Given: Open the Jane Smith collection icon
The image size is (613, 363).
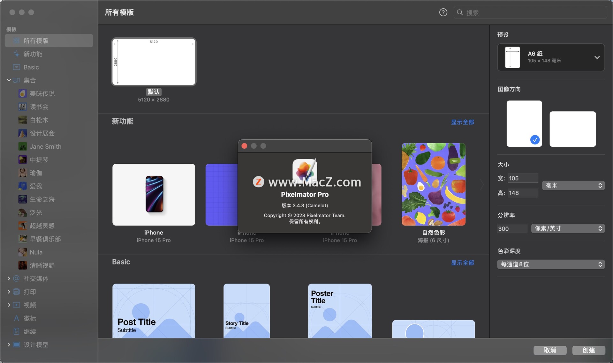Looking at the screenshot, I should pos(22,147).
